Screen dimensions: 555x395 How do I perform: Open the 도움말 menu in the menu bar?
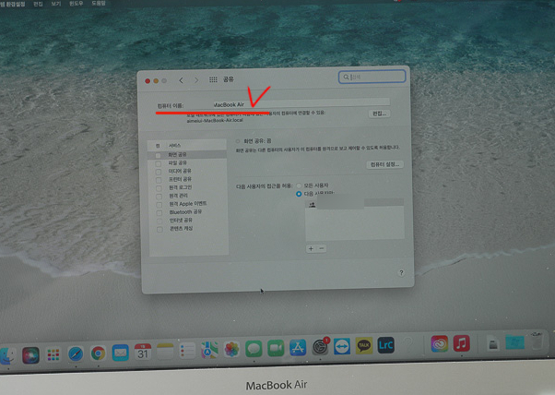point(99,3)
